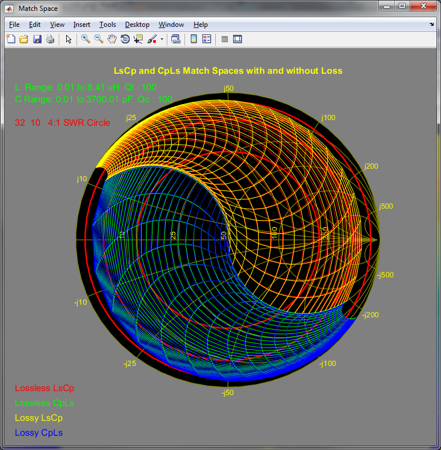441x450 pixels.
Task: Click the Hide Plot Tools icon
Action: (x=224, y=39)
